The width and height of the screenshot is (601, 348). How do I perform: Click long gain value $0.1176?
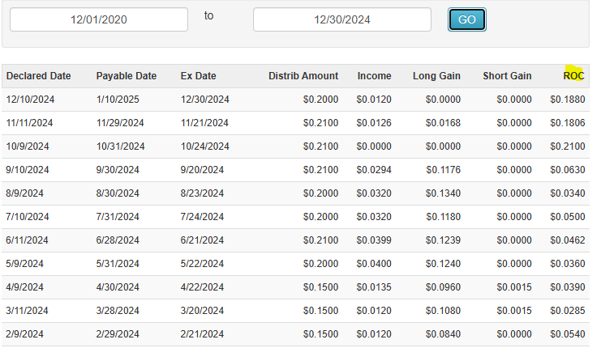(x=443, y=170)
